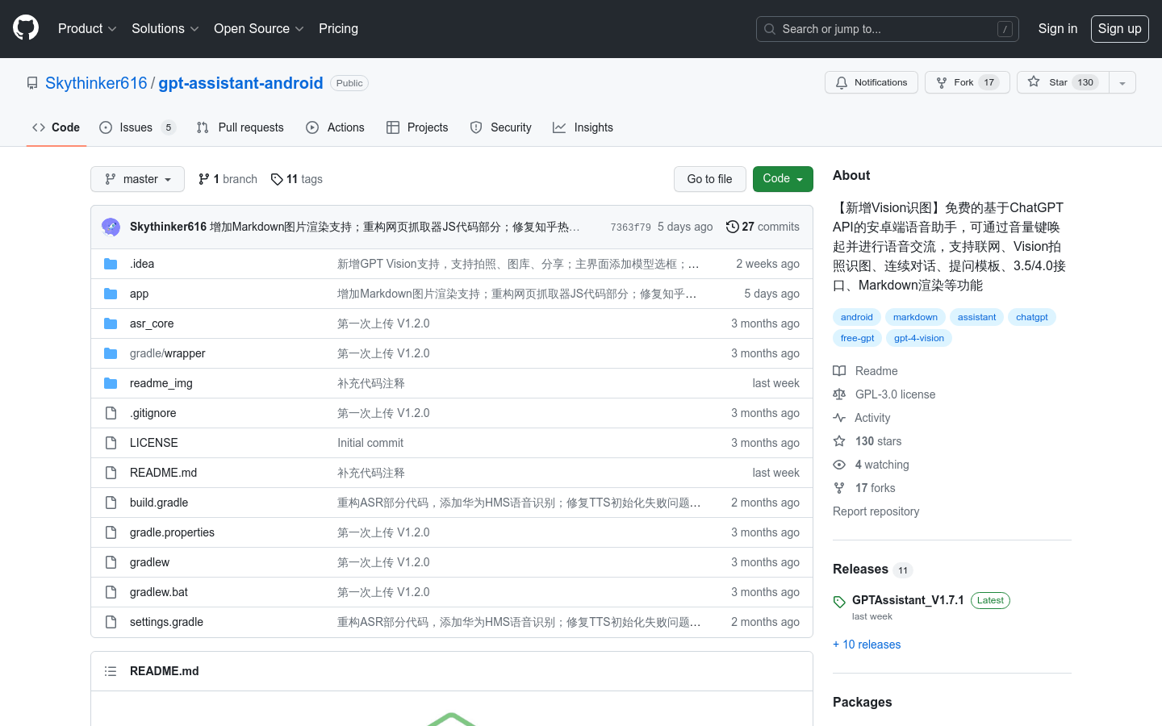Viewport: 1162px width, 726px height.
Task: Open the star button caret dropdown
Action: (x=1122, y=81)
